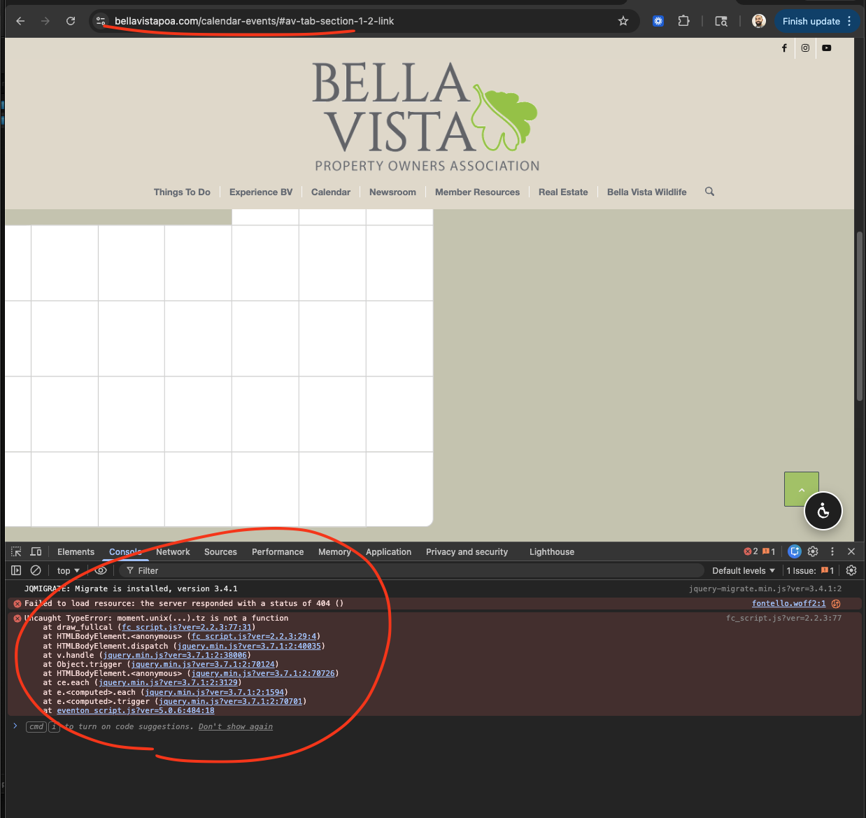Expand the Default levels dropdown
Image resolution: width=866 pixels, height=818 pixels.
[743, 571]
